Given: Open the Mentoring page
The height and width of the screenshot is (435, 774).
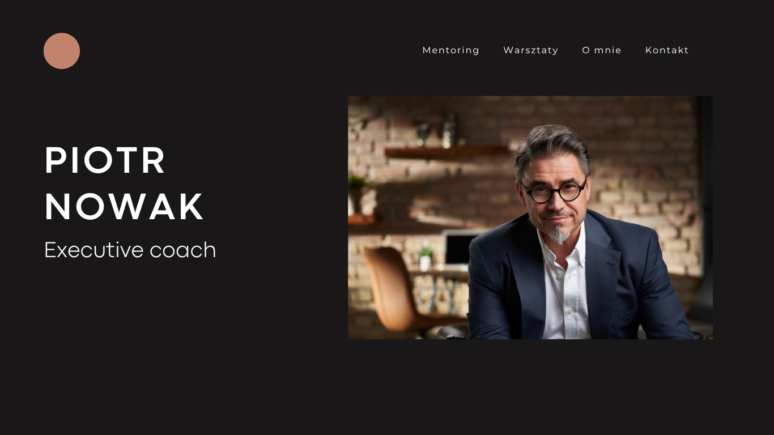Looking at the screenshot, I should click(451, 50).
